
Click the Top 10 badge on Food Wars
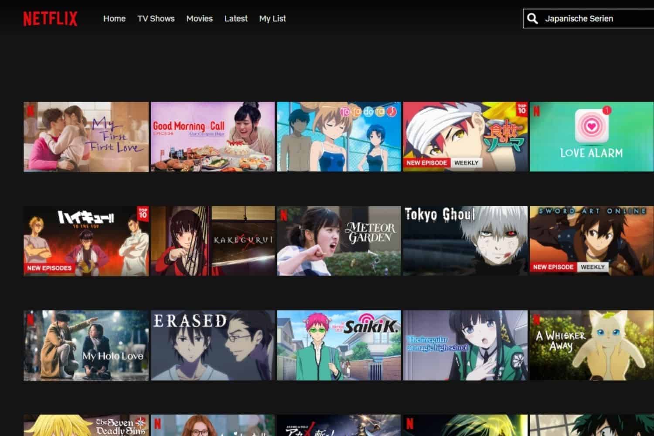tap(522, 109)
